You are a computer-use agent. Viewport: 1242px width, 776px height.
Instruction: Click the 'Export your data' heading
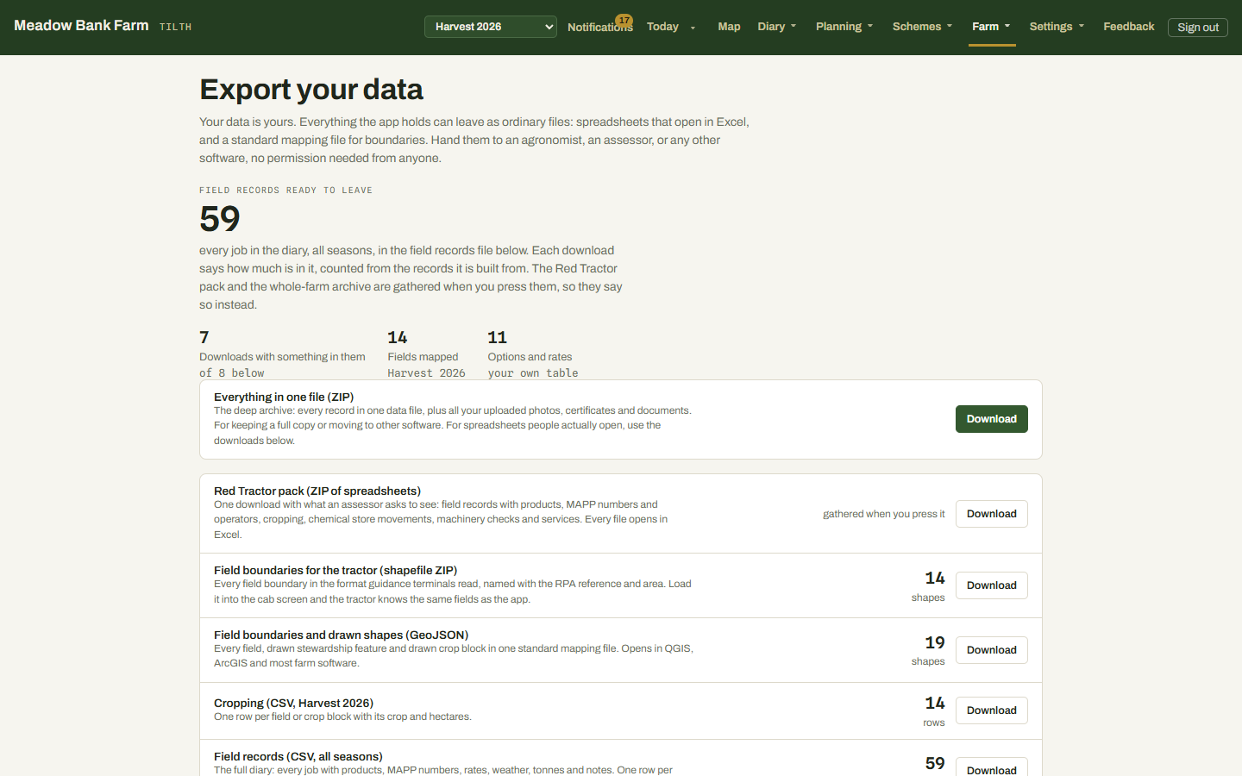311,90
